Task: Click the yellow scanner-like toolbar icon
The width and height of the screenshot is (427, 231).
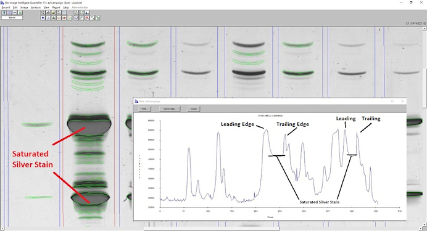Action: point(53,12)
